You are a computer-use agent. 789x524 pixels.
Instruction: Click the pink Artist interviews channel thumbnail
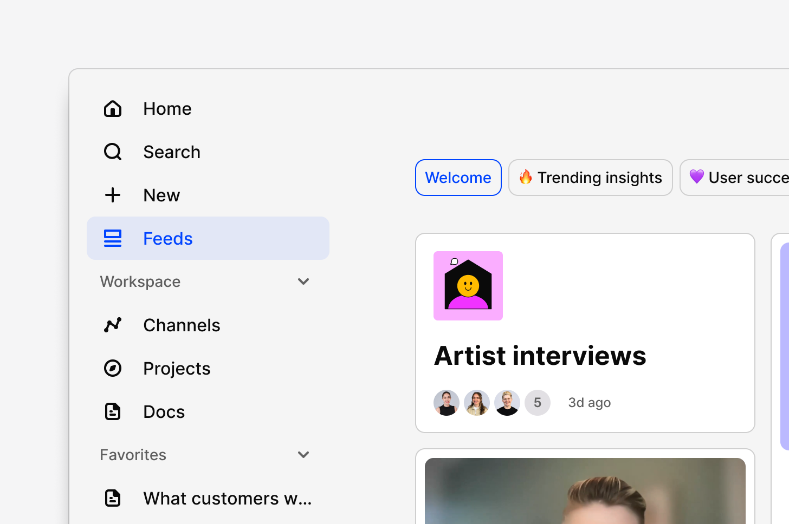[468, 286]
